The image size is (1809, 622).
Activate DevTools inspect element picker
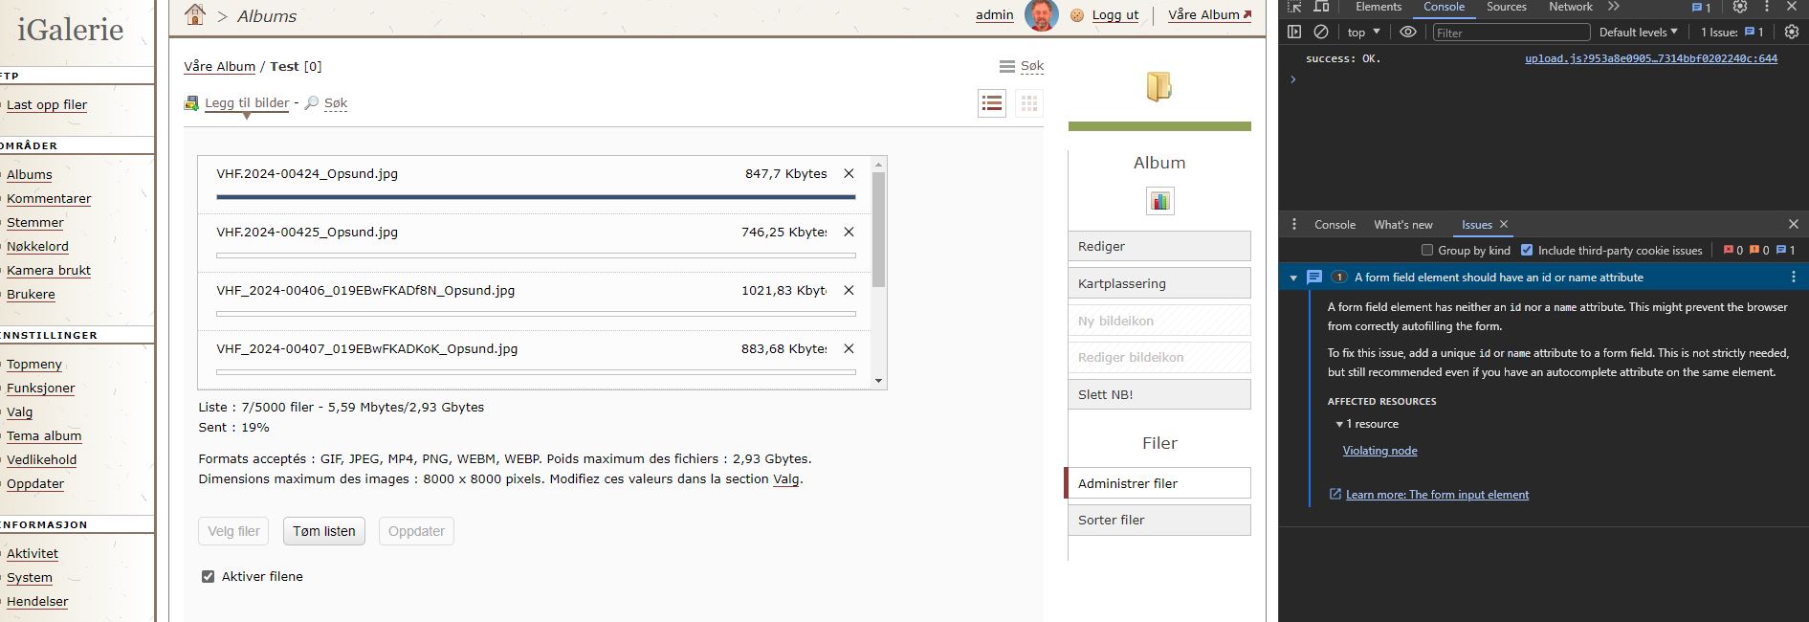1294,7
